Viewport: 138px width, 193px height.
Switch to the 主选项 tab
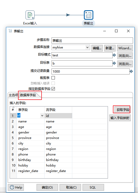tap(13, 95)
